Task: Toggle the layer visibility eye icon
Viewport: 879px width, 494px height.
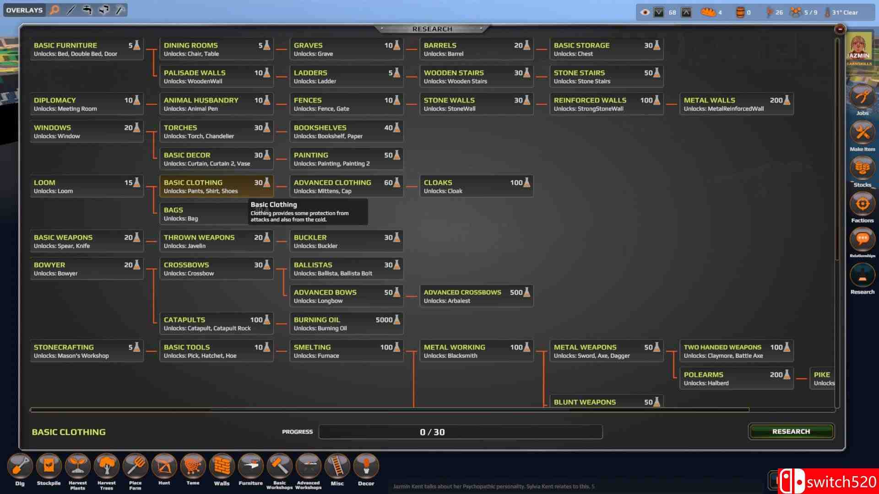Action: (x=645, y=12)
